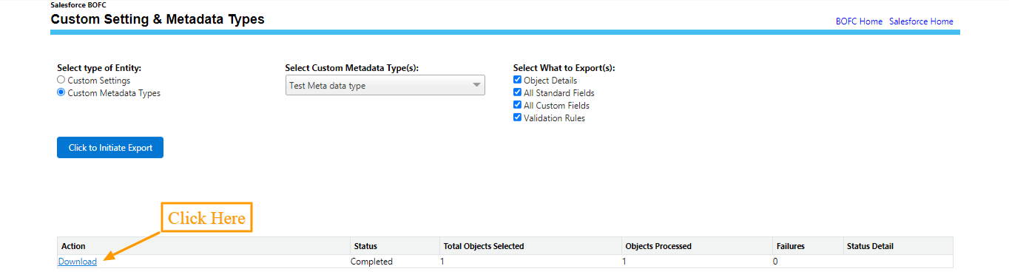Select the Custom Metadata Types radio button
The image size is (1009, 280).
tap(61, 93)
